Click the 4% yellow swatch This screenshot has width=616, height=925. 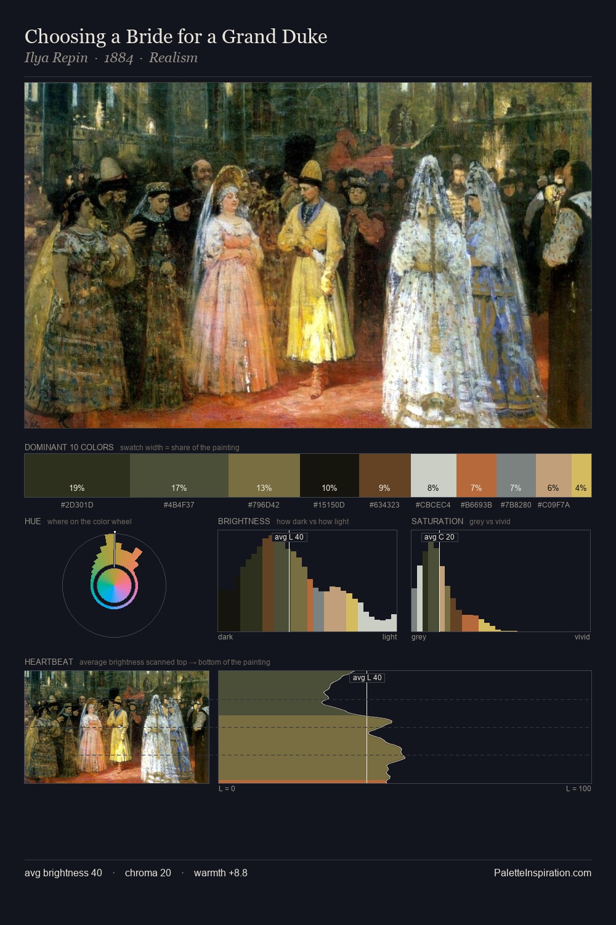point(582,475)
